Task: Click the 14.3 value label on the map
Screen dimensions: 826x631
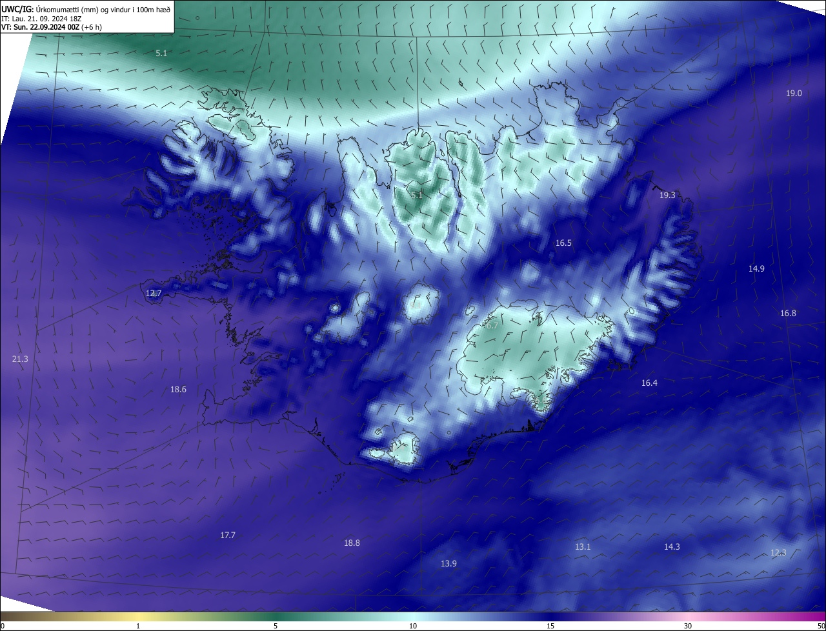Action: click(x=672, y=547)
